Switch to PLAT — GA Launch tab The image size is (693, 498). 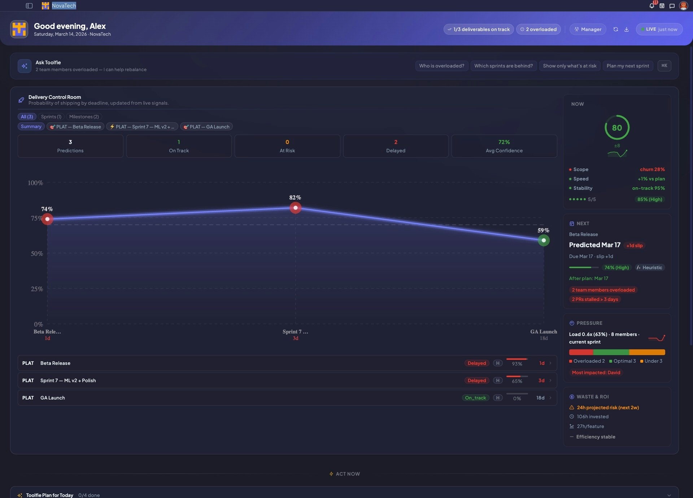(x=206, y=127)
